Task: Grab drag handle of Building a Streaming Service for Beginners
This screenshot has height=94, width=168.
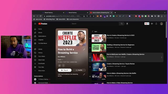Action: tap(90, 48)
